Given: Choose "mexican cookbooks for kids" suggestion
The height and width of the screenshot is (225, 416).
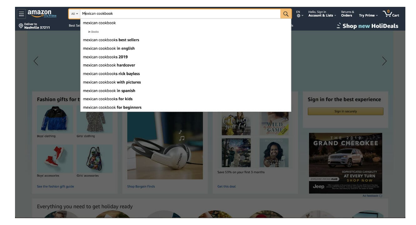Looking at the screenshot, I should [x=185, y=99].
